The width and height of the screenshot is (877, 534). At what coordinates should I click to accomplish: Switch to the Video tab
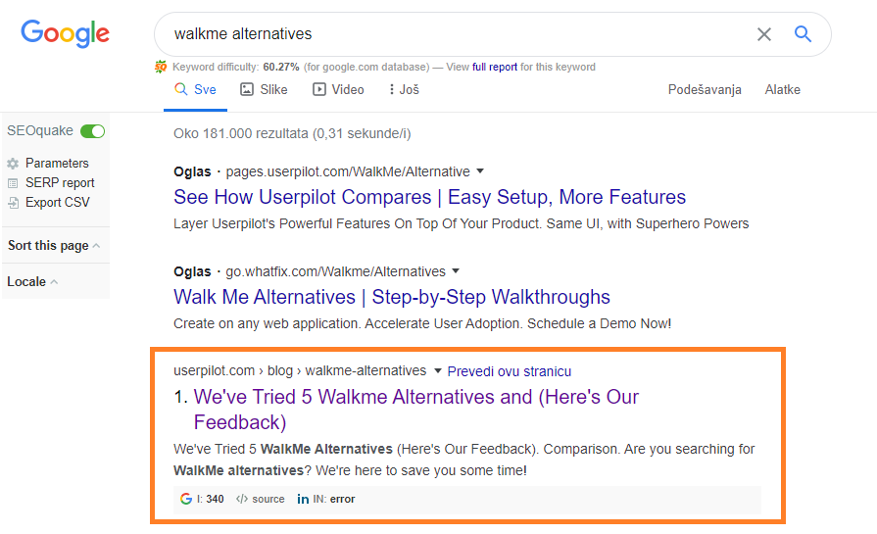tap(338, 89)
